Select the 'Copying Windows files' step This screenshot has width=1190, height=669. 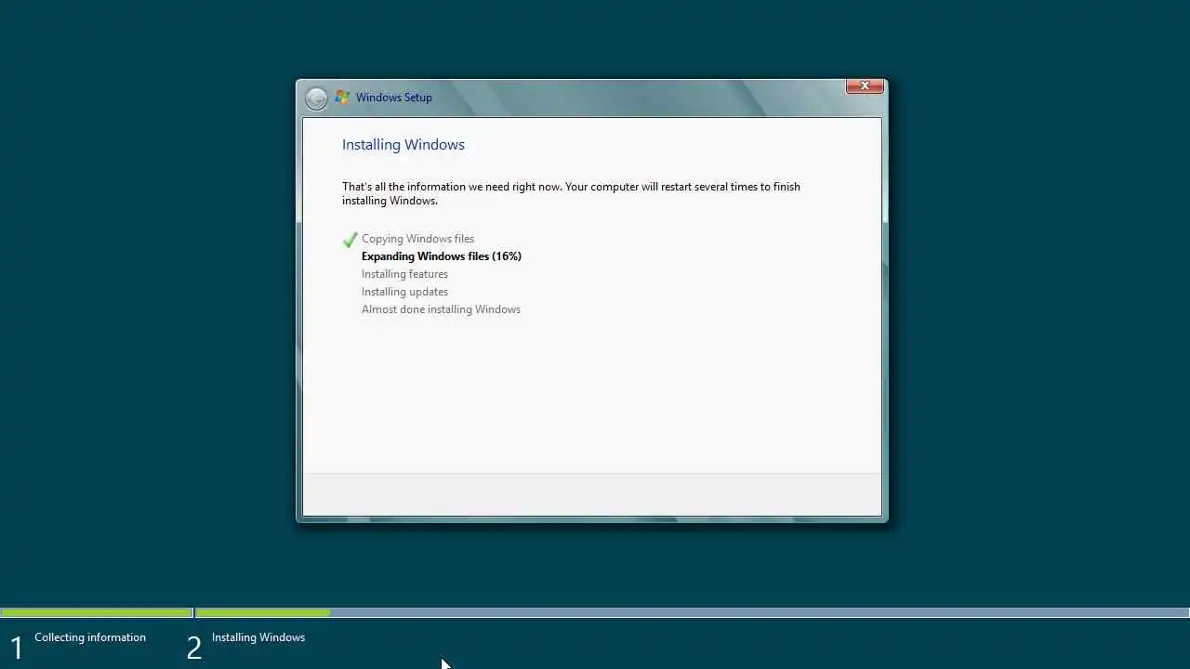pyautogui.click(x=417, y=239)
